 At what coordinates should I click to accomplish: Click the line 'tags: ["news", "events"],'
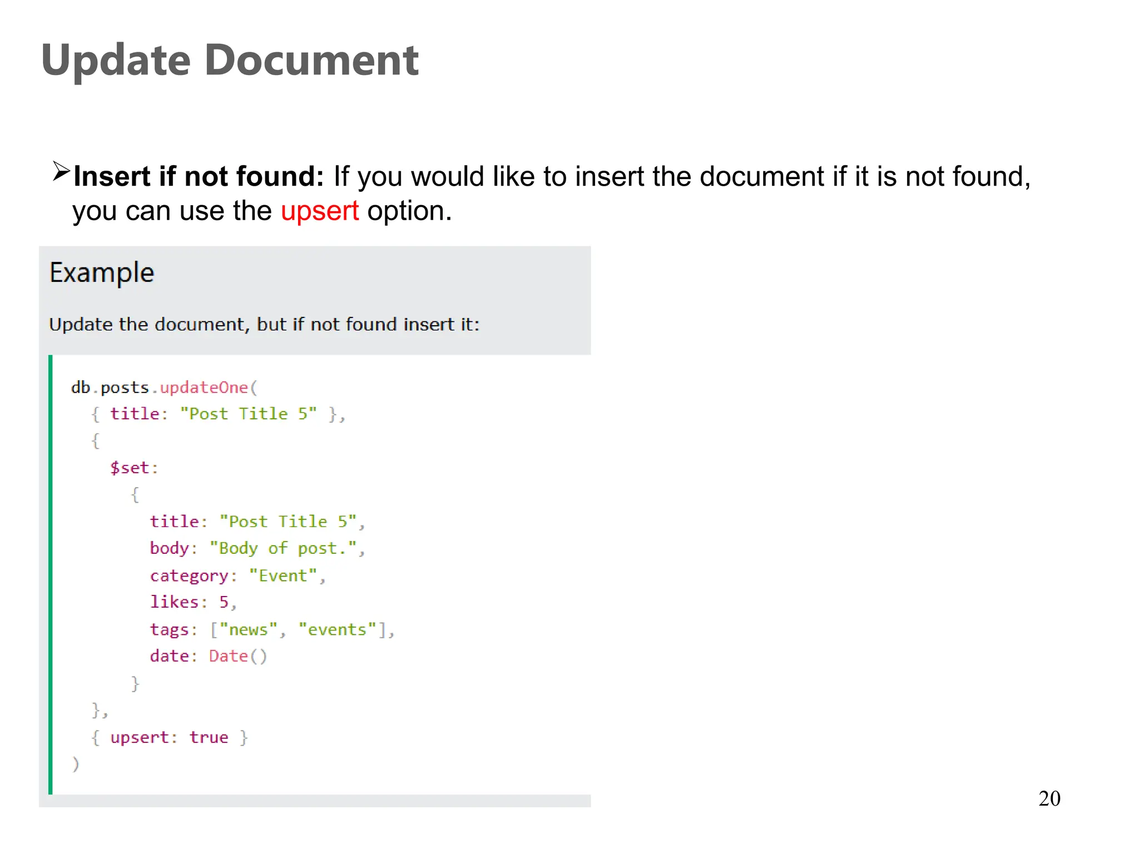point(273,629)
